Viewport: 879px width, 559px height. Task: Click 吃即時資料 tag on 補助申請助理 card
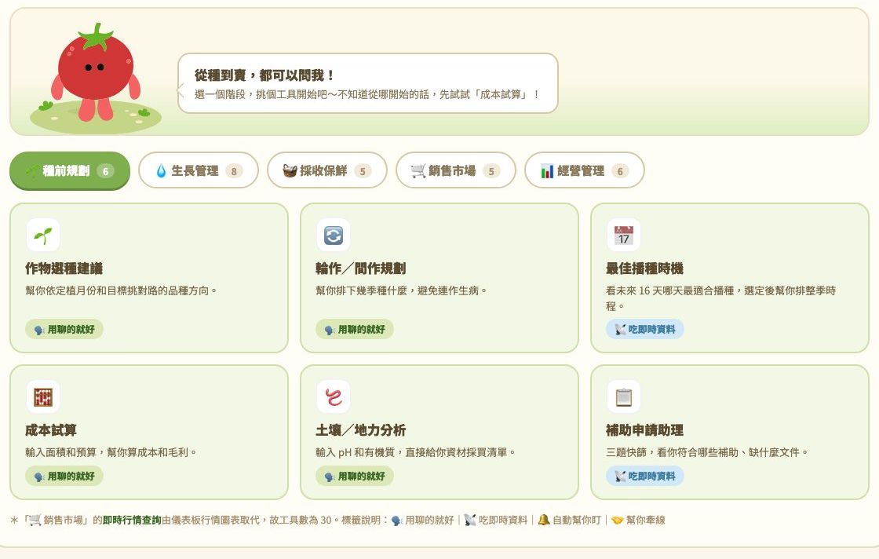coord(644,476)
